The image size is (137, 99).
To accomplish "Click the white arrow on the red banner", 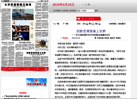I will point(78,19).
